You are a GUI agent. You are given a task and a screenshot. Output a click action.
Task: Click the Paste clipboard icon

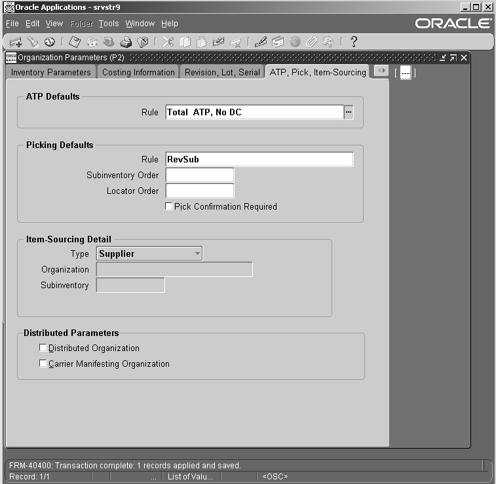(202, 42)
